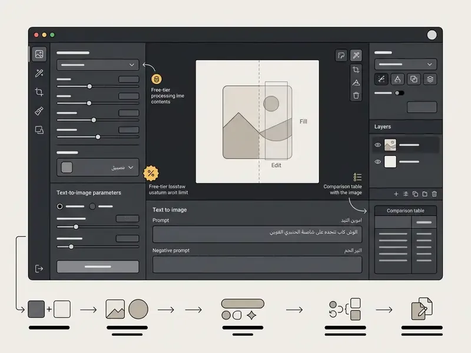Image resolution: width=471 pixels, height=353 pixels.
Task: Toggle the highlighted magic wand above canvas
Action: coord(356,55)
